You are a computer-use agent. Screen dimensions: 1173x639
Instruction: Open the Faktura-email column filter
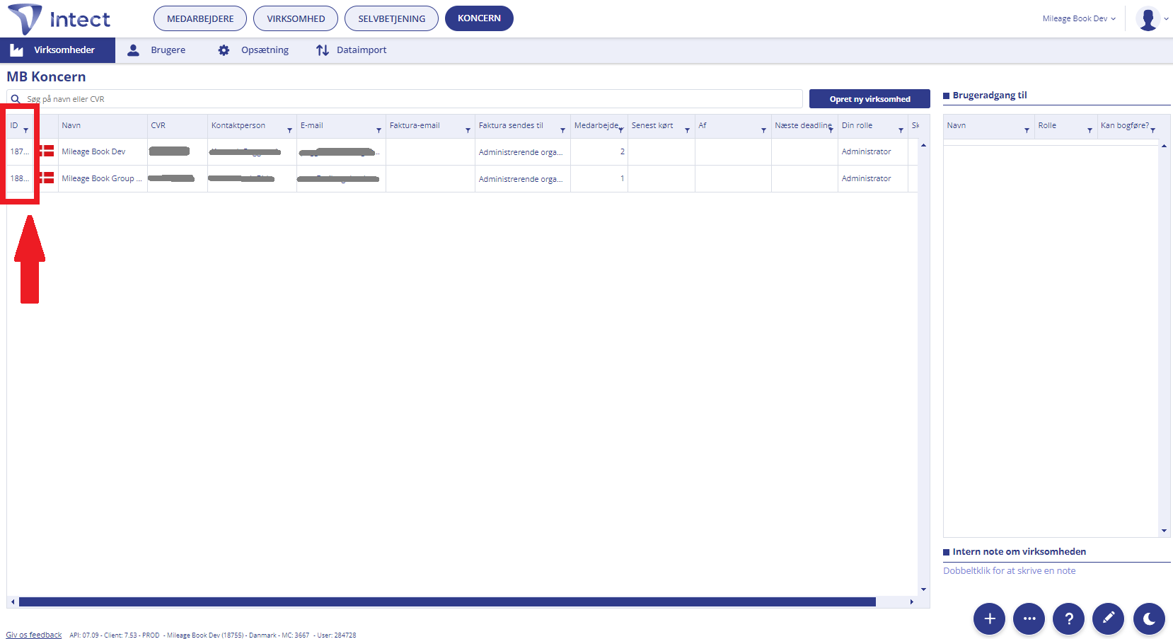(468, 130)
